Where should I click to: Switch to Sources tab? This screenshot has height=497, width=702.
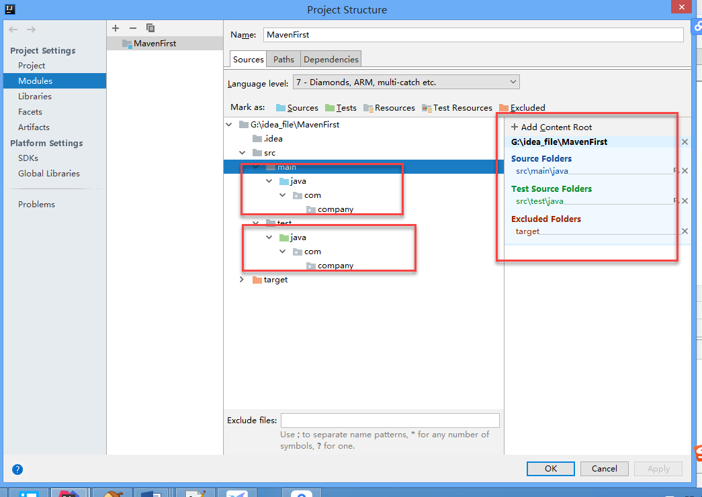click(249, 60)
